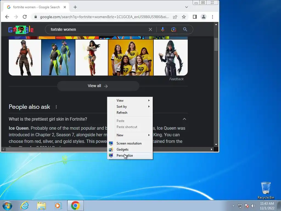Select Screen resolution menu entry
The image size is (281, 211).
[x=130, y=143]
